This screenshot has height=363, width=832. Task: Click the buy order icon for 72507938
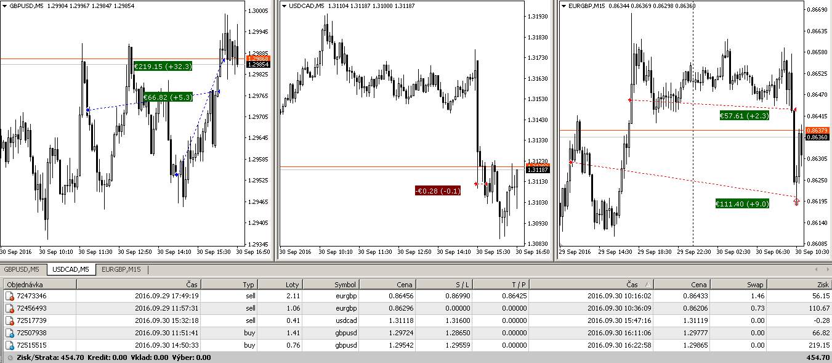pyautogui.click(x=9, y=333)
